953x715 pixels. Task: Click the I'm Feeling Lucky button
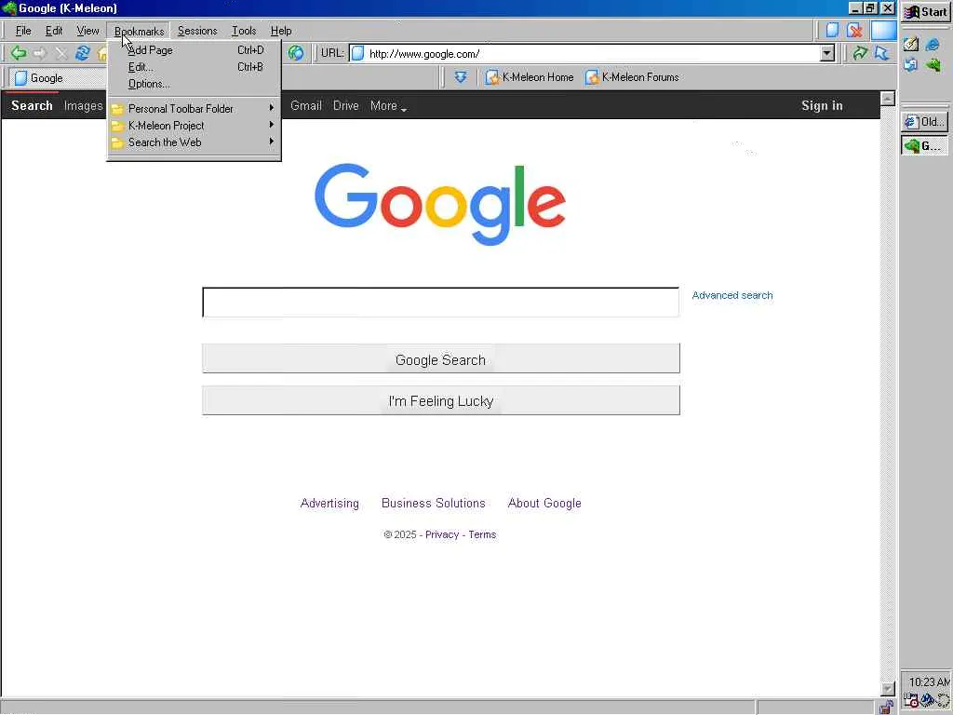(440, 400)
